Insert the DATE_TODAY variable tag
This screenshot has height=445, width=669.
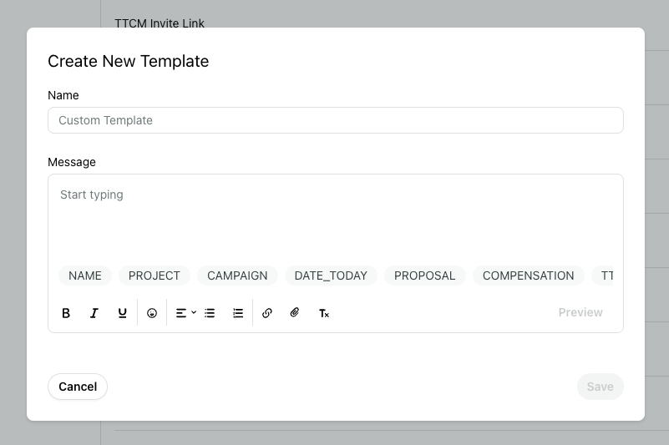(x=331, y=276)
